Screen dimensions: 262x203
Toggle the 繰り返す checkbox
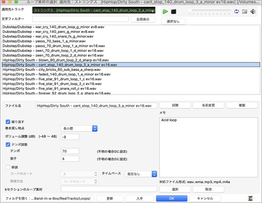tap(8, 122)
